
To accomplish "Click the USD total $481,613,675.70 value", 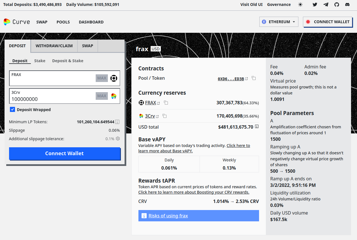I will point(236,127).
